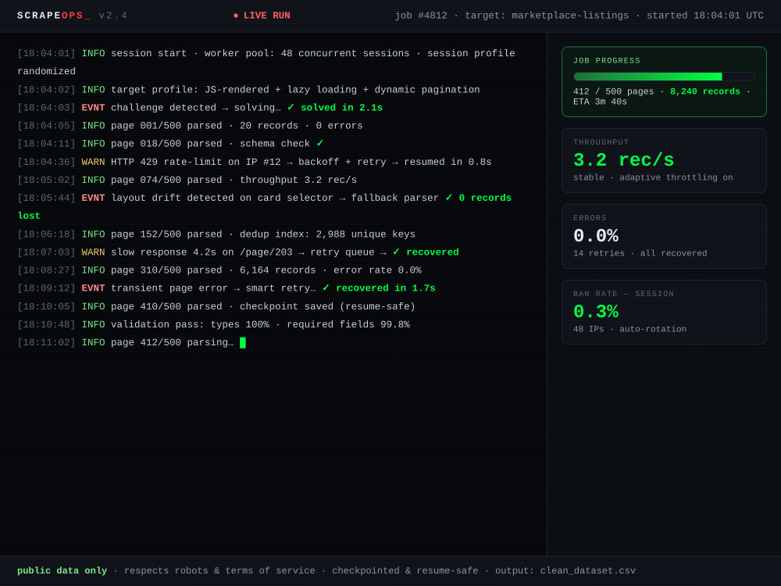The height and width of the screenshot is (586, 781).
Task: Click the page 074/500 parsed log line
Action: point(187,180)
